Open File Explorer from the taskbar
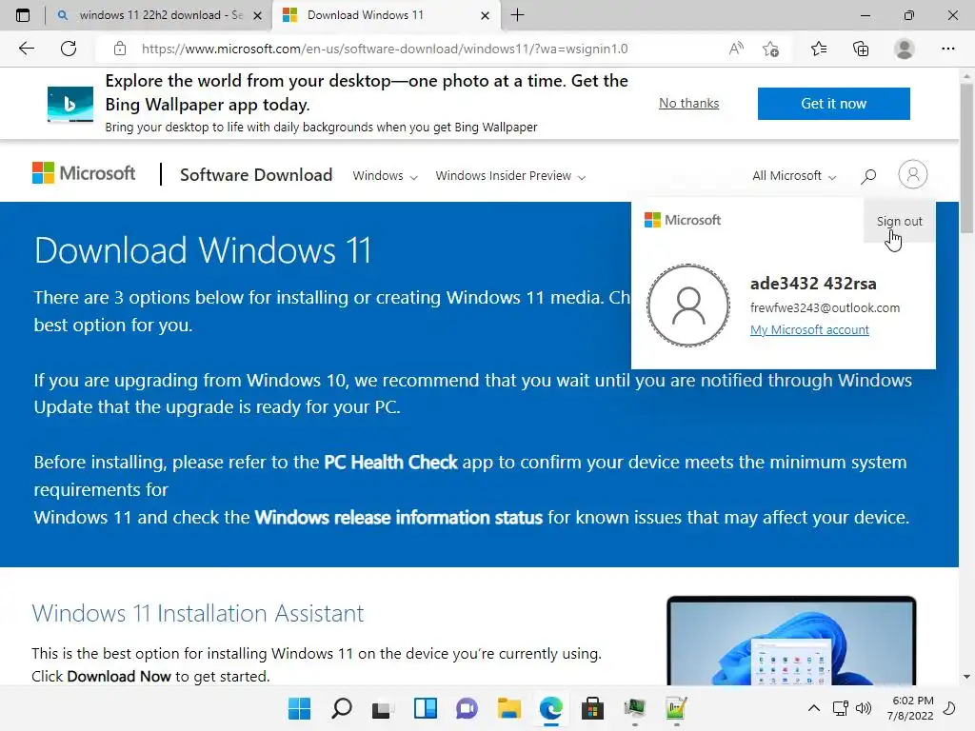 [509, 708]
